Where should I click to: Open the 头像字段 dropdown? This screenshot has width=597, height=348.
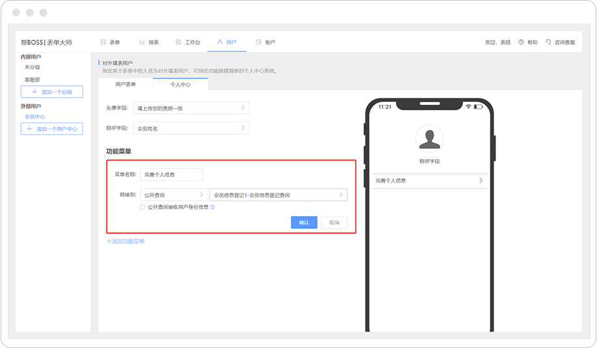[191, 108]
